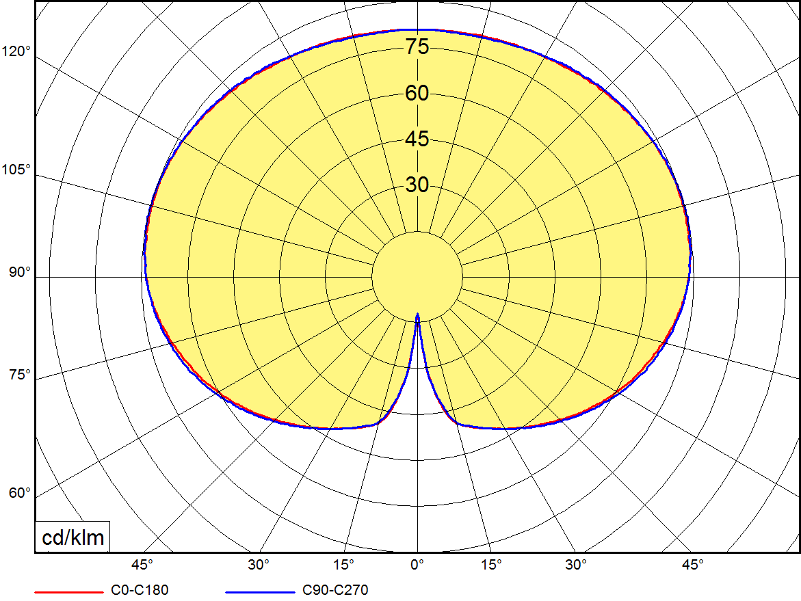The height and width of the screenshot is (601, 801).
Task: Click the bottom-left 30° axis label
Action: pos(259,565)
